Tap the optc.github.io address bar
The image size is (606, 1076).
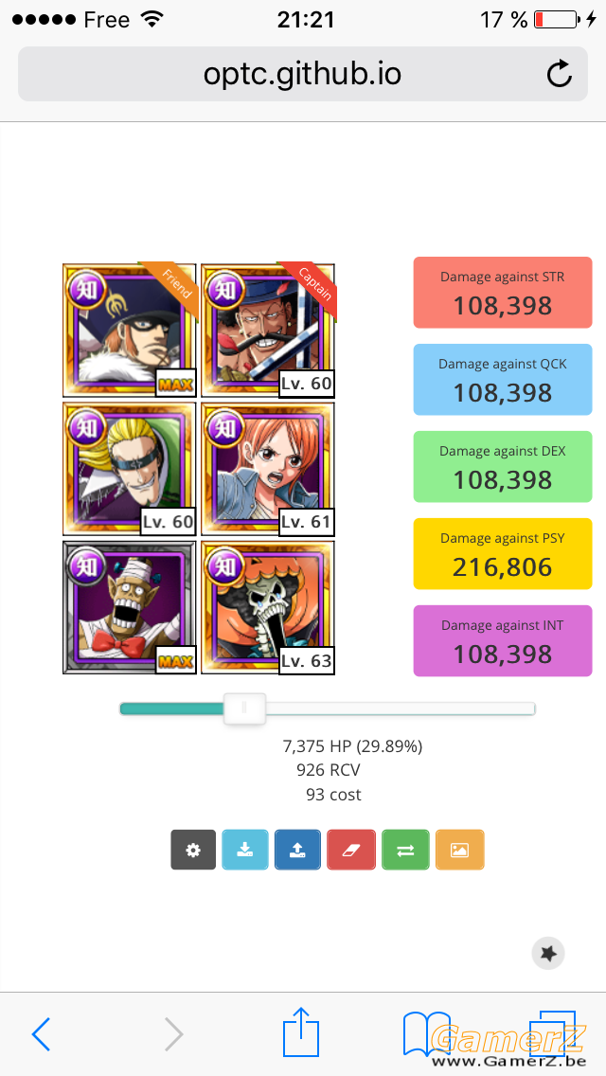pos(303,74)
